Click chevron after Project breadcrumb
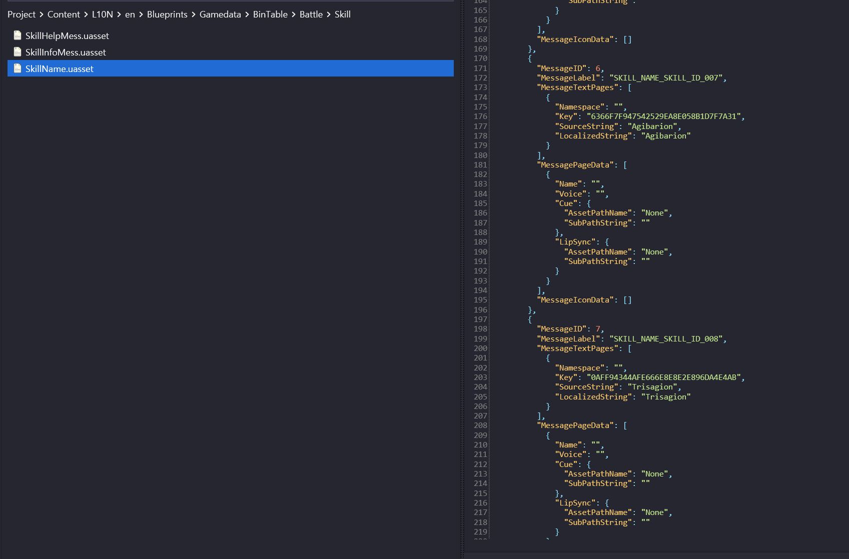This screenshot has width=849, height=559. (x=42, y=14)
